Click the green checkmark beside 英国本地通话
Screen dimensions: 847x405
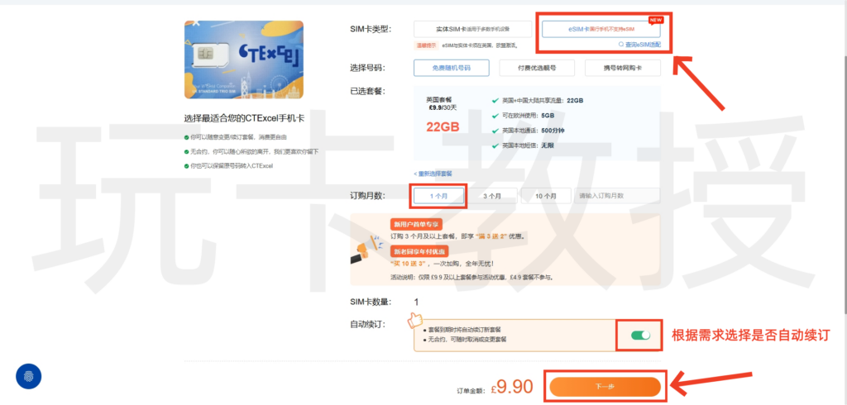[495, 131]
